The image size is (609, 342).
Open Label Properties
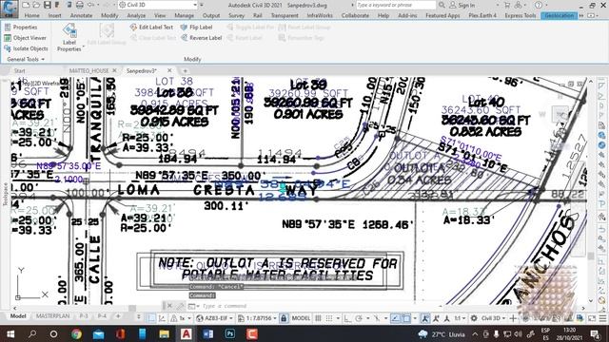click(69, 38)
